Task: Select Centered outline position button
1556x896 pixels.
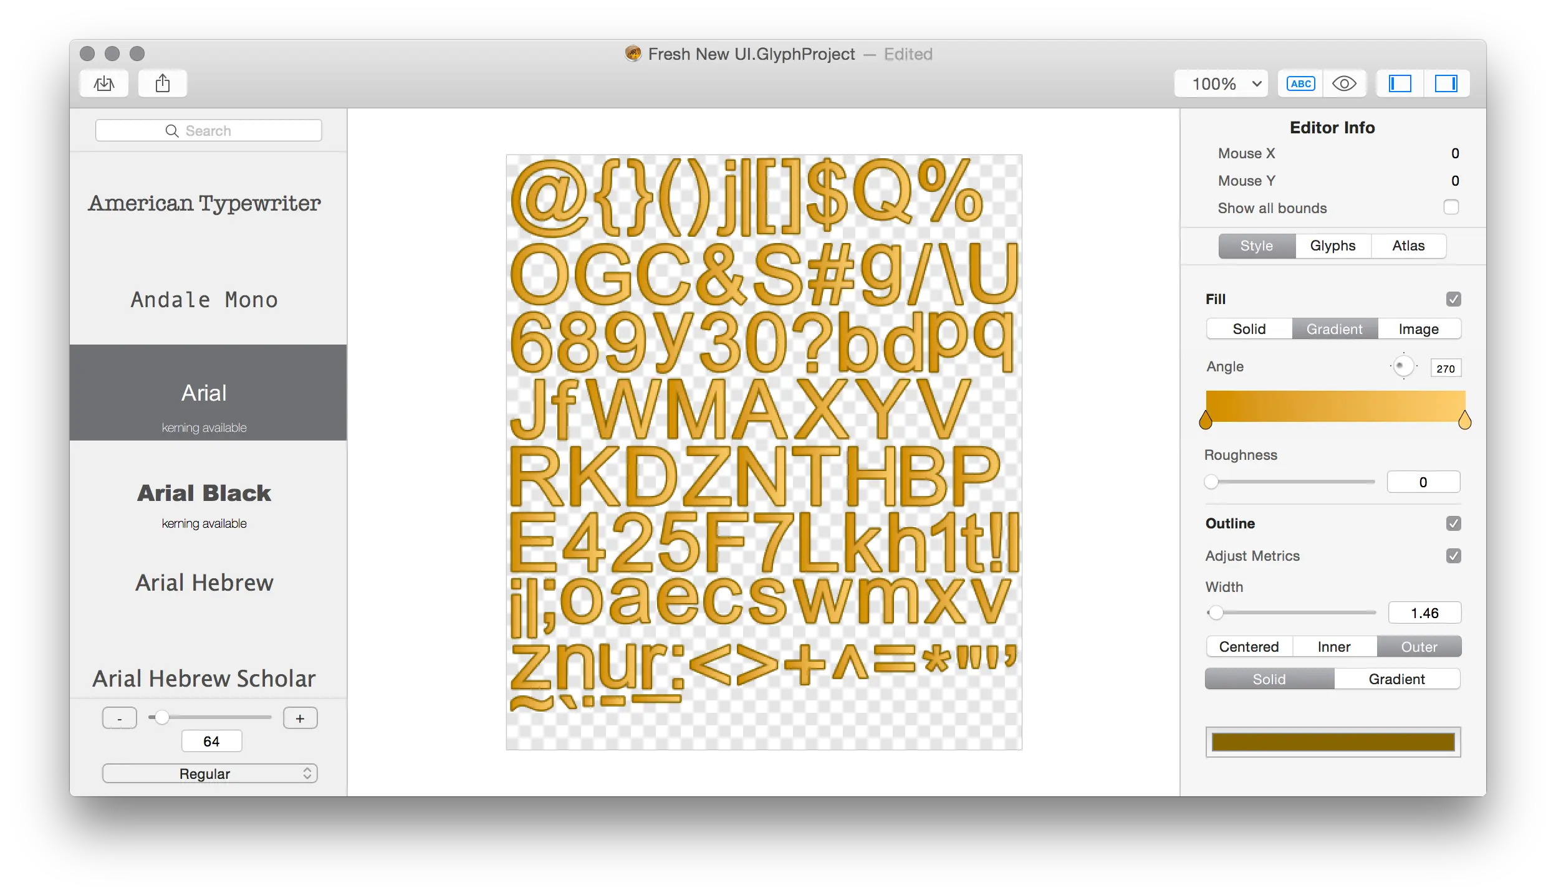Action: [1248, 646]
